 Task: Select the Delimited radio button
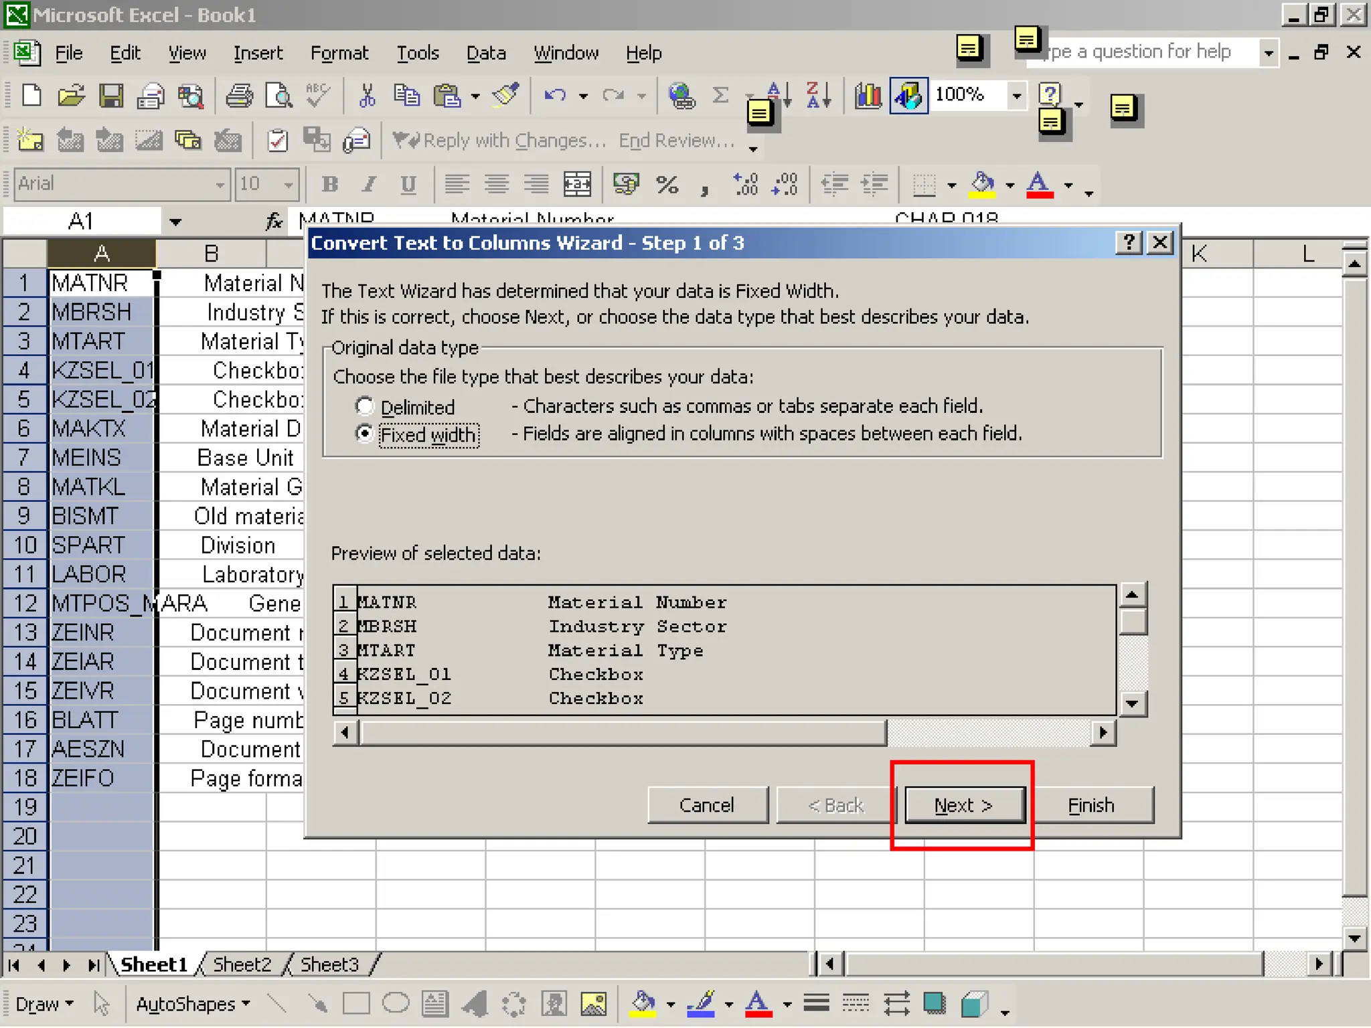point(365,406)
